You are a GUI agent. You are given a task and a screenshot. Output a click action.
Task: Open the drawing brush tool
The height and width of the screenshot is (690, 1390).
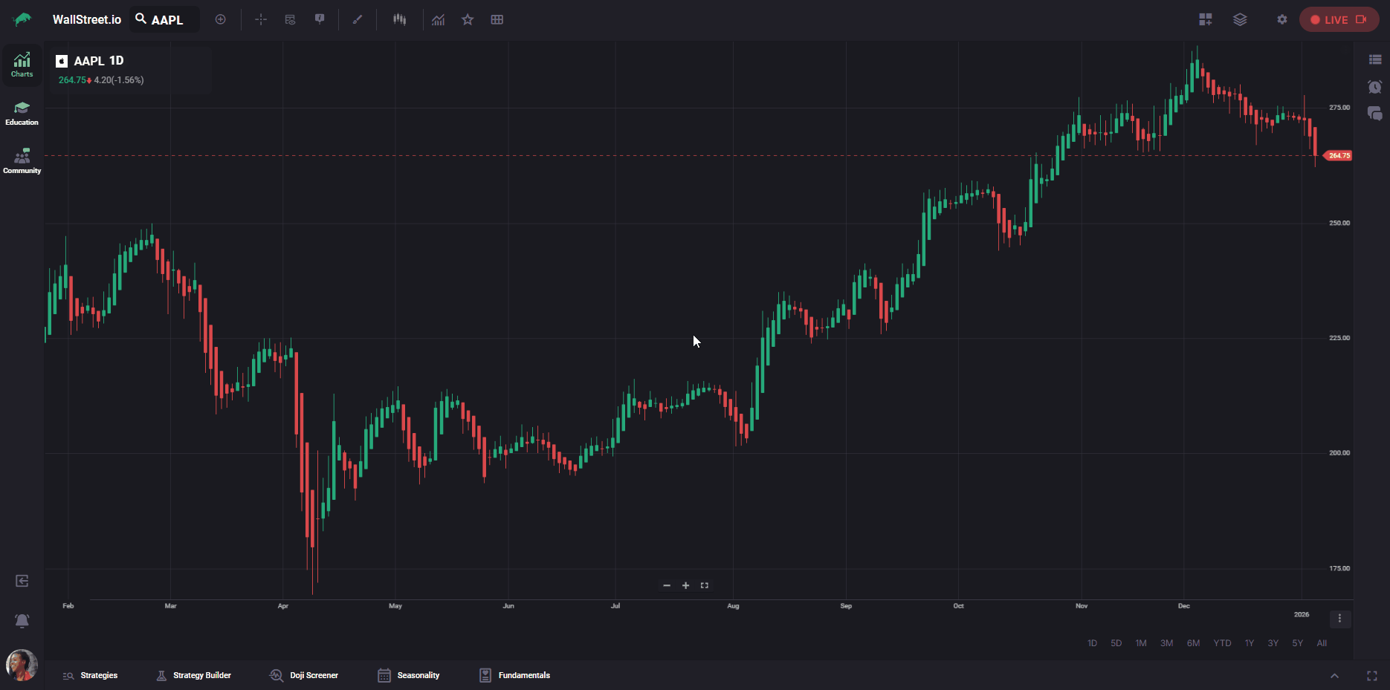[x=358, y=20]
